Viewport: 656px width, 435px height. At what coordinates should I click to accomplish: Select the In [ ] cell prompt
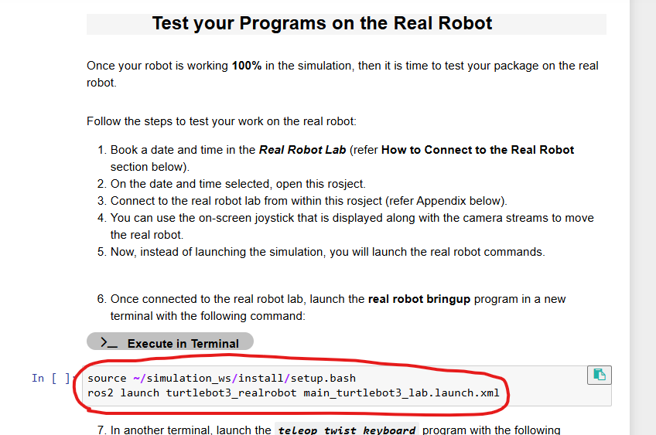(51, 378)
